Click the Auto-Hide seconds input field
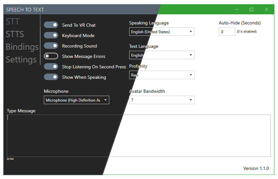The image size is (278, 179). (x=227, y=32)
